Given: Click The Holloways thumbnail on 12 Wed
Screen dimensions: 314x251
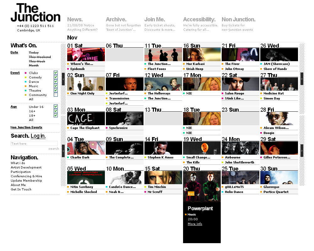Looking at the screenshot, I should tap(163, 84).
